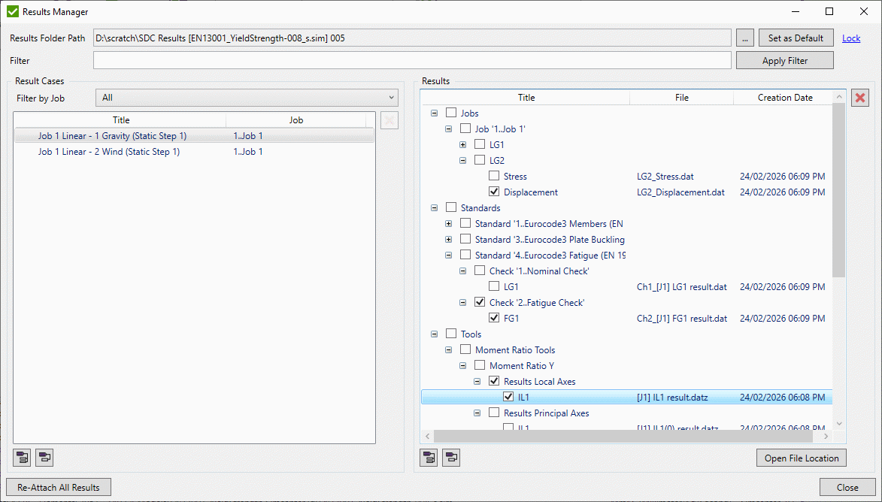The height and width of the screenshot is (502, 882).
Task: Expand Standard '3..Eurocode3 Plate Buckling' node
Action: click(x=448, y=239)
